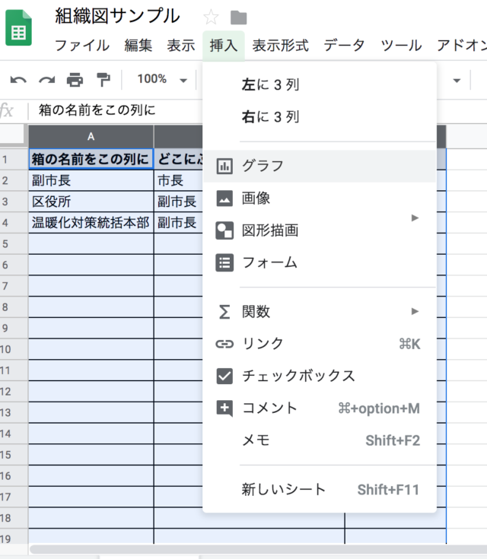Select row 1 header
Viewport: 487px width, 559px height.
coord(14,160)
